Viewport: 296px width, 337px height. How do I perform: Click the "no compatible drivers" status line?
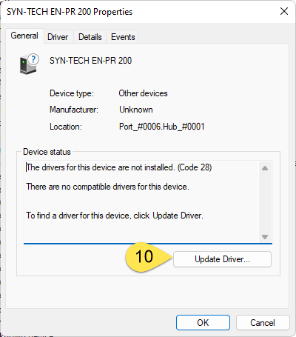click(x=107, y=187)
